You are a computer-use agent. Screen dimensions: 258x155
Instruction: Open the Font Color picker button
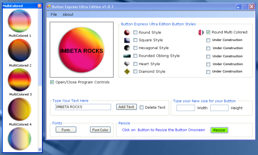[x=100, y=130]
